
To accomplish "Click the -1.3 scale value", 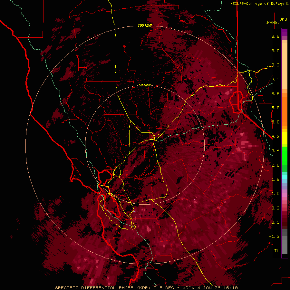I will (274, 237).
